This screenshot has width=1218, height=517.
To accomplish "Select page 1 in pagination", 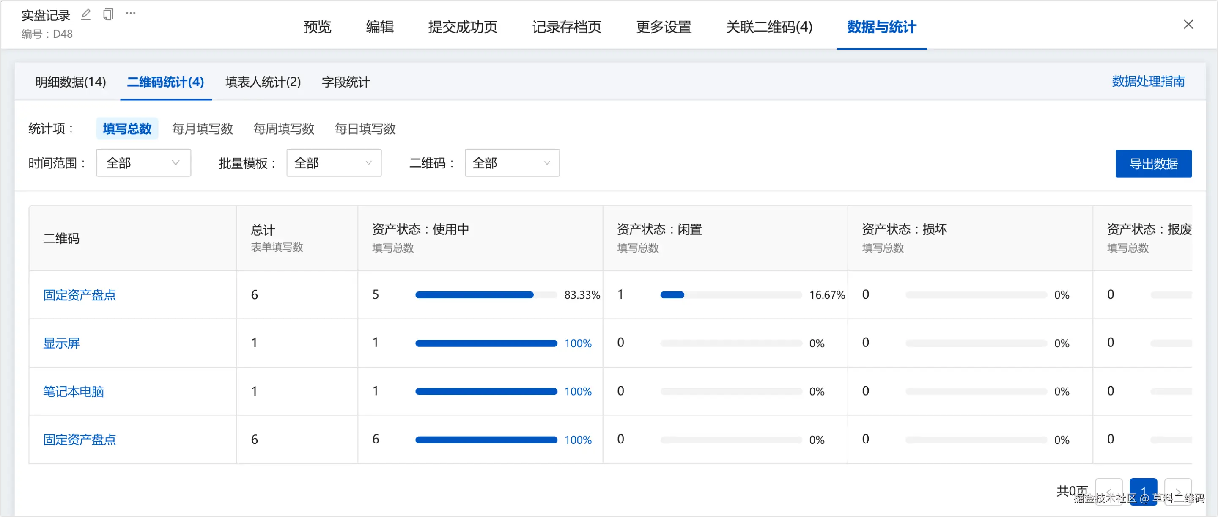I will point(1143,491).
